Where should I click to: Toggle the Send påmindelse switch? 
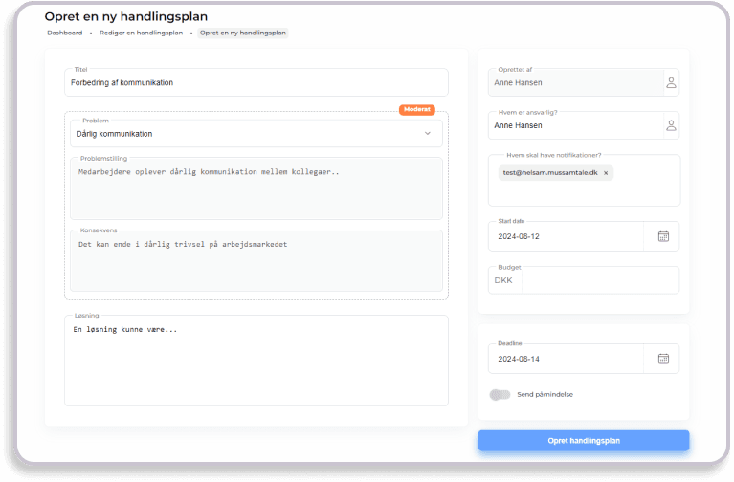point(500,394)
